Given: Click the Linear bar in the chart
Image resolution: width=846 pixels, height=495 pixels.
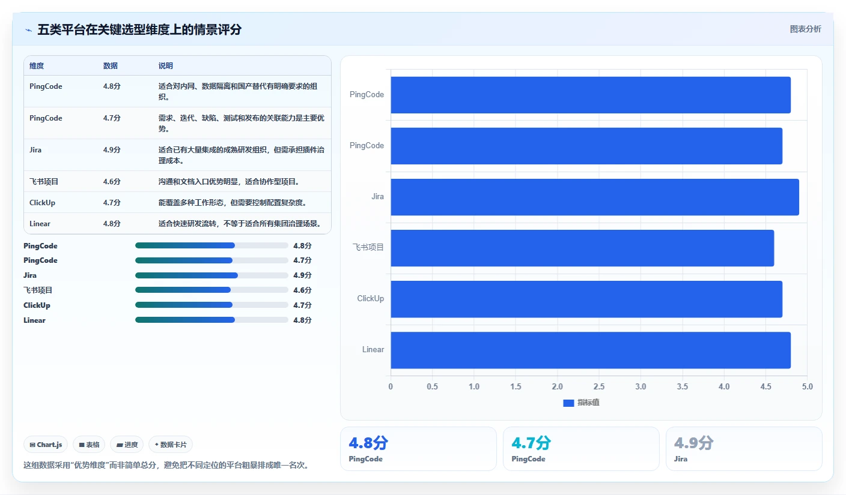Looking at the screenshot, I should (x=591, y=350).
